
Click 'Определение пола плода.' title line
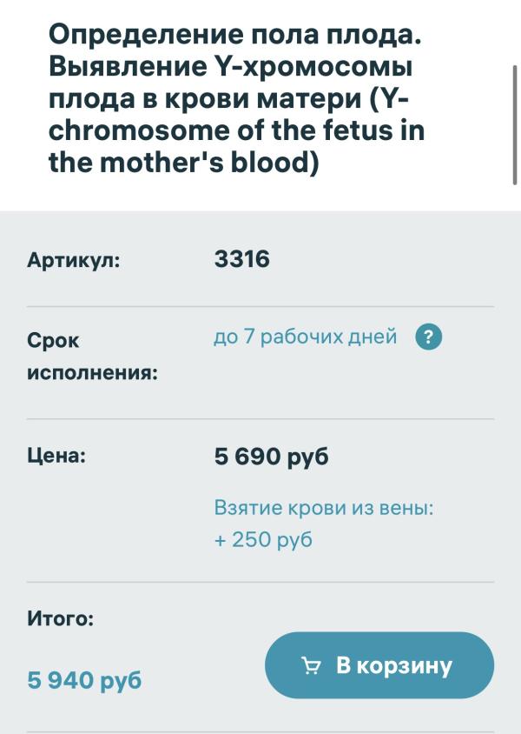click(x=235, y=36)
